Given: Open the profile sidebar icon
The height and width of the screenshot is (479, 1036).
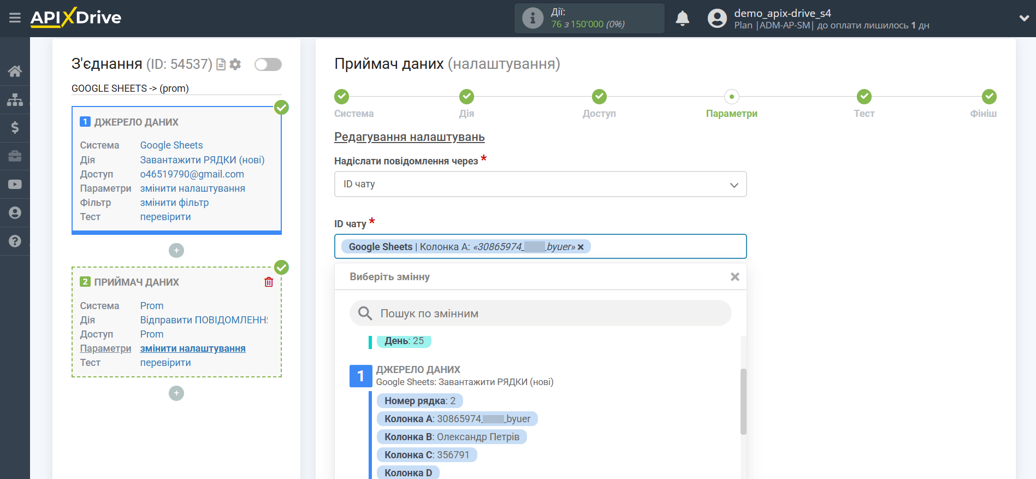Looking at the screenshot, I should tap(15, 212).
